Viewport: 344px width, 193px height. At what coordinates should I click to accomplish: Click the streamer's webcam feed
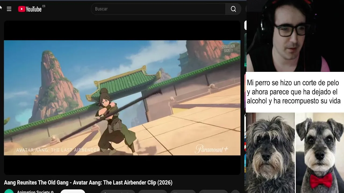[295, 36]
